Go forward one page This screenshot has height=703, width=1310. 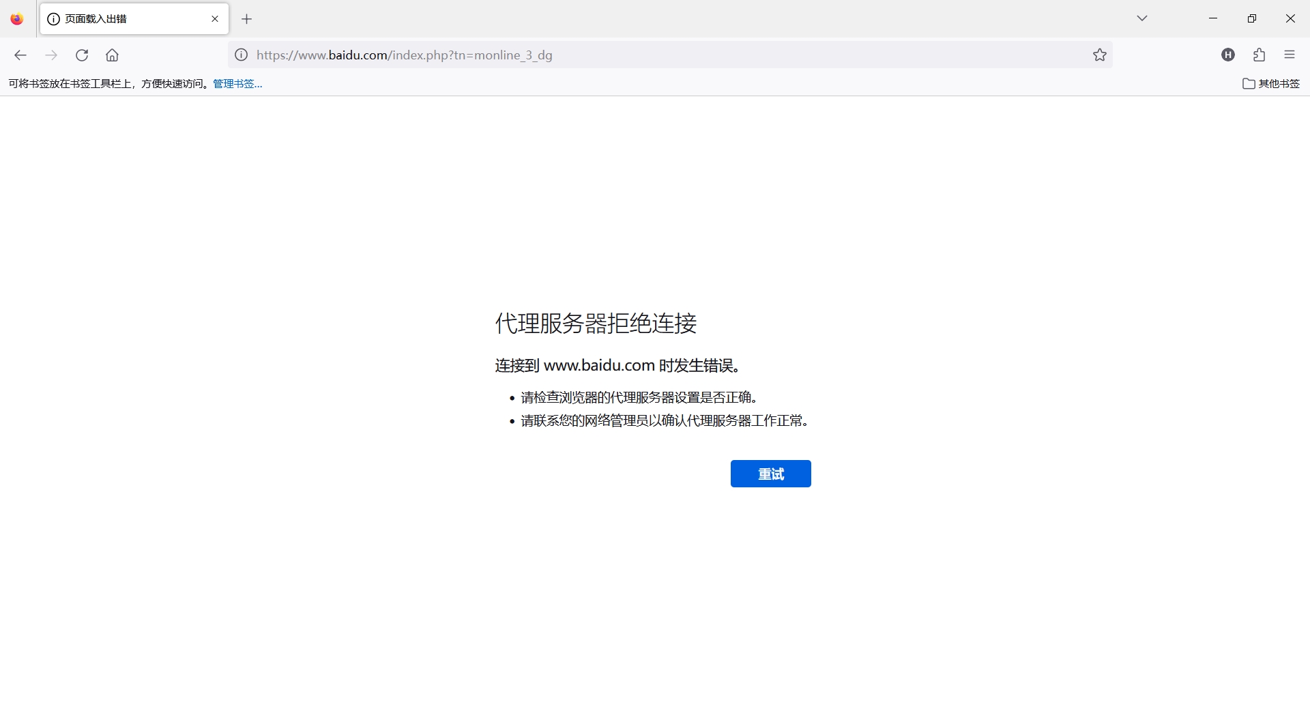tap(51, 55)
